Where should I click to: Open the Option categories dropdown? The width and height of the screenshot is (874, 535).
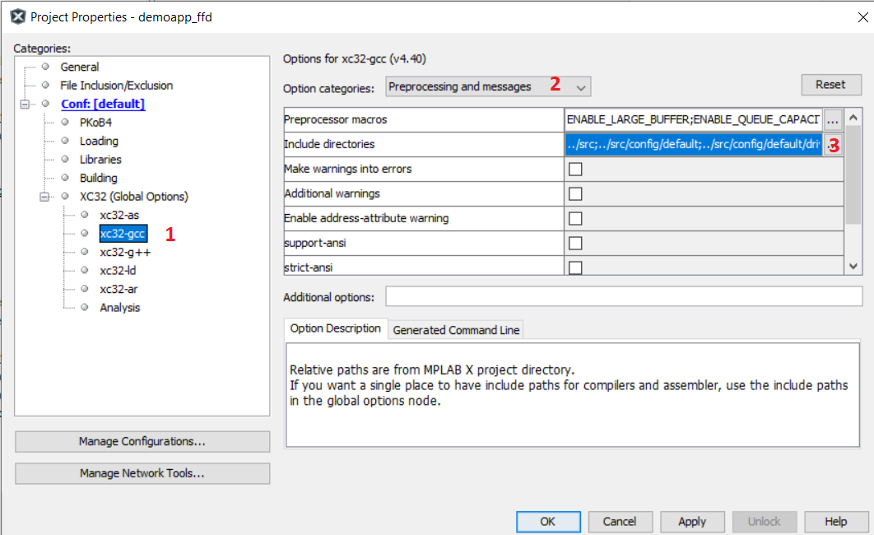tap(488, 86)
